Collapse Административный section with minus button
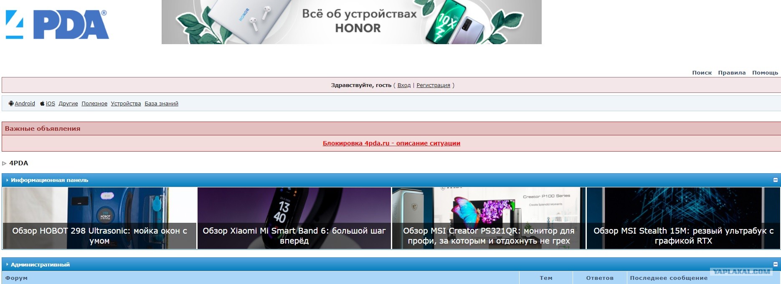Viewport: 781px width, 284px height. 776,264
